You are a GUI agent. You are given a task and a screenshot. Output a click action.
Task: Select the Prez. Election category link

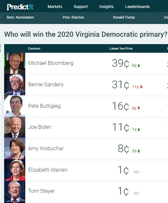click(x=73, y=17)
